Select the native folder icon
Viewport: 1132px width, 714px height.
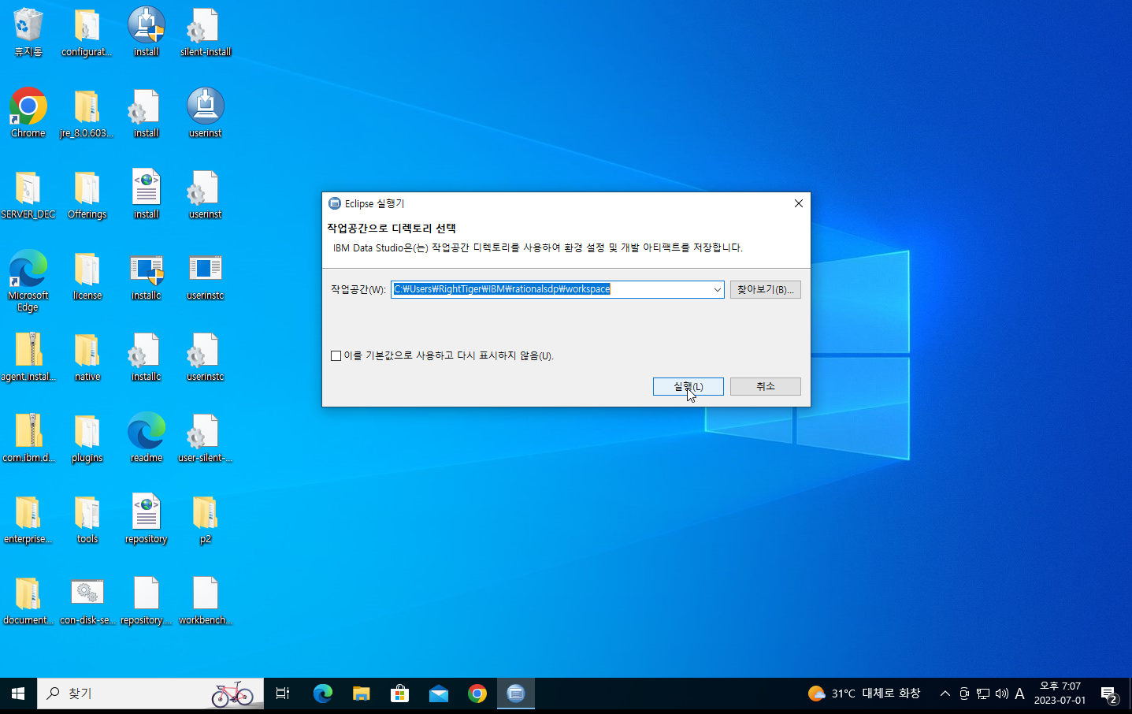coord(87,357)
